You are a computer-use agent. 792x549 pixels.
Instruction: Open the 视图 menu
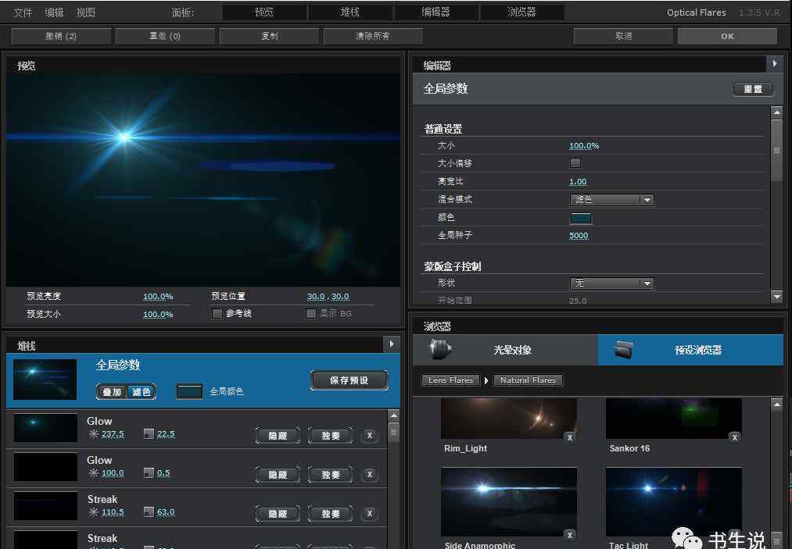coord(85,12)
